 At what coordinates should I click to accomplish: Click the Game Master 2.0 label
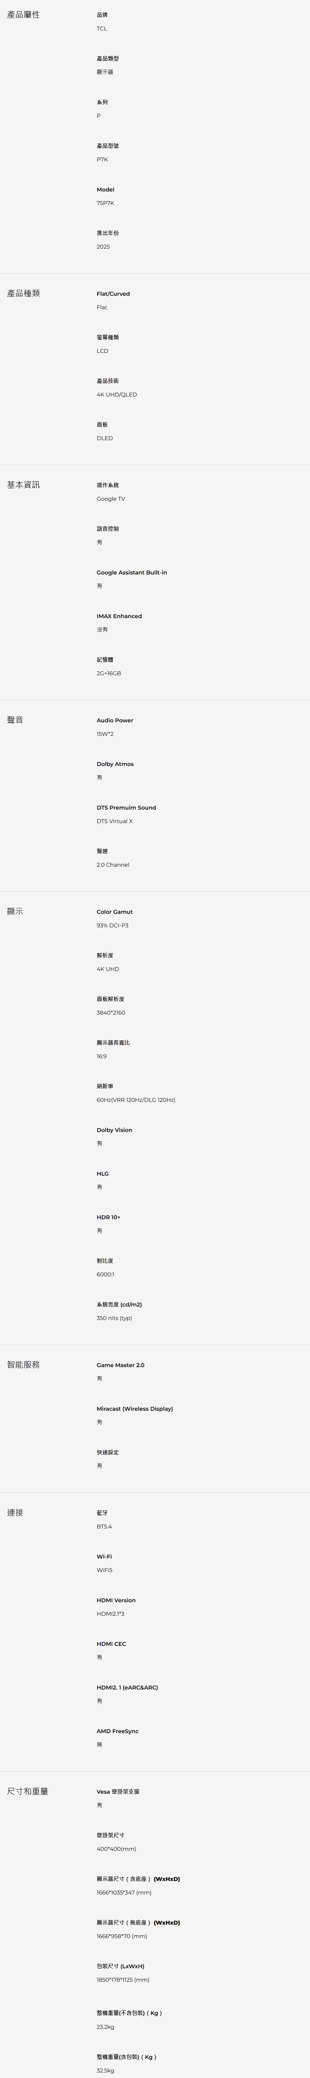point(120,1365)
